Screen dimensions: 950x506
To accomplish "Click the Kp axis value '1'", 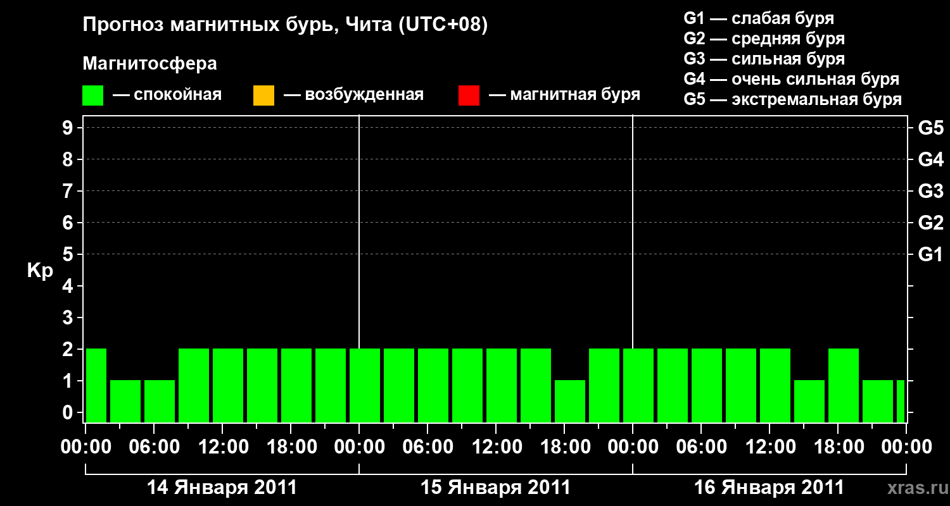I will [x=69, y=381].
